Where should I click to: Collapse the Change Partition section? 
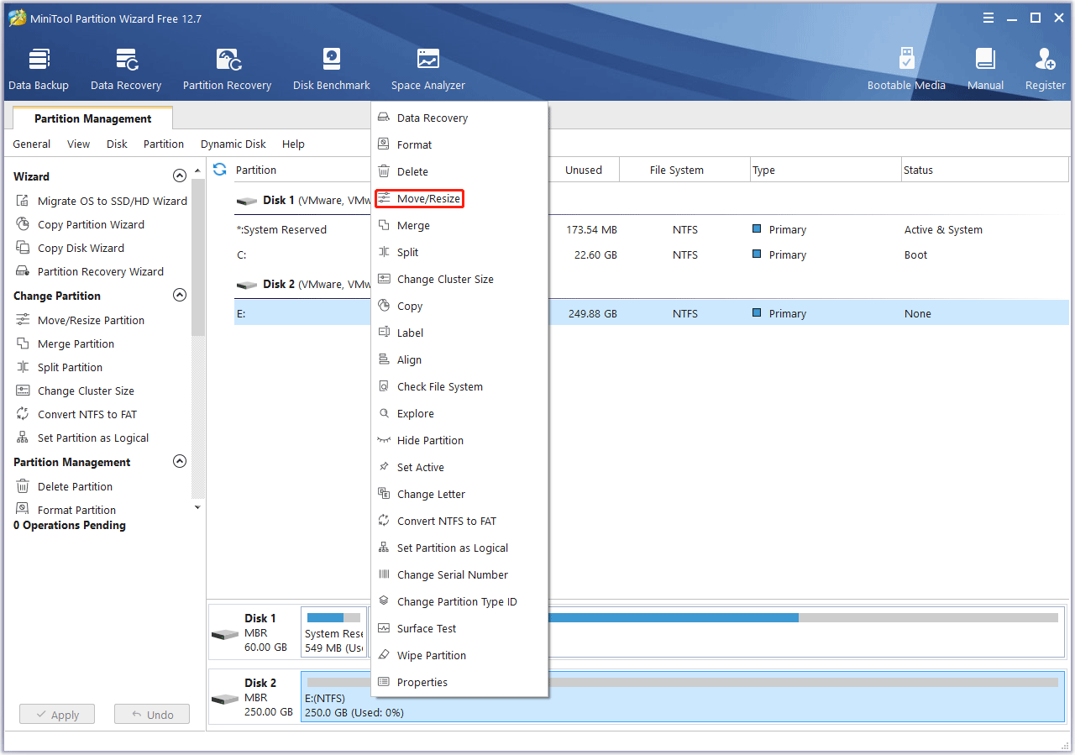(180, 295)
